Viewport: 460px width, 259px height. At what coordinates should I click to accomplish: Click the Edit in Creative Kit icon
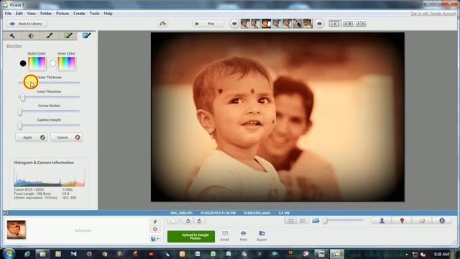click(162, 24)
